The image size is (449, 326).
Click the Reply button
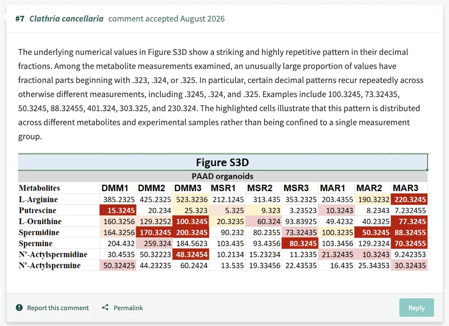click(416, 308)
